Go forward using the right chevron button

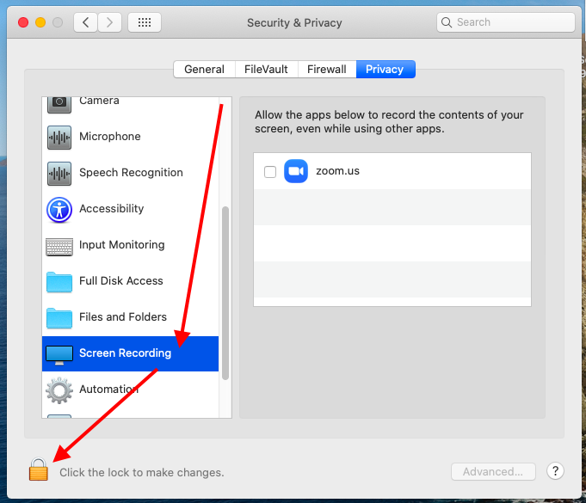(109, 22)
